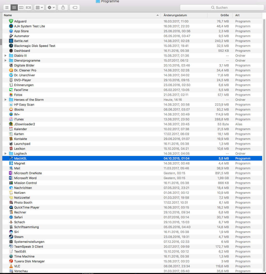Select the Time Machine icon

click(11, 256)
